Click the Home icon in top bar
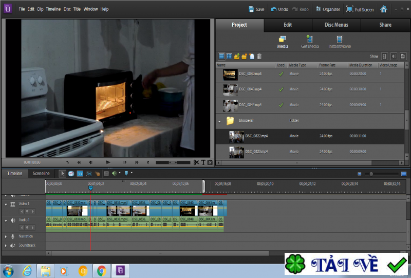Screen dimensions: 411x278 pos(383,9)
